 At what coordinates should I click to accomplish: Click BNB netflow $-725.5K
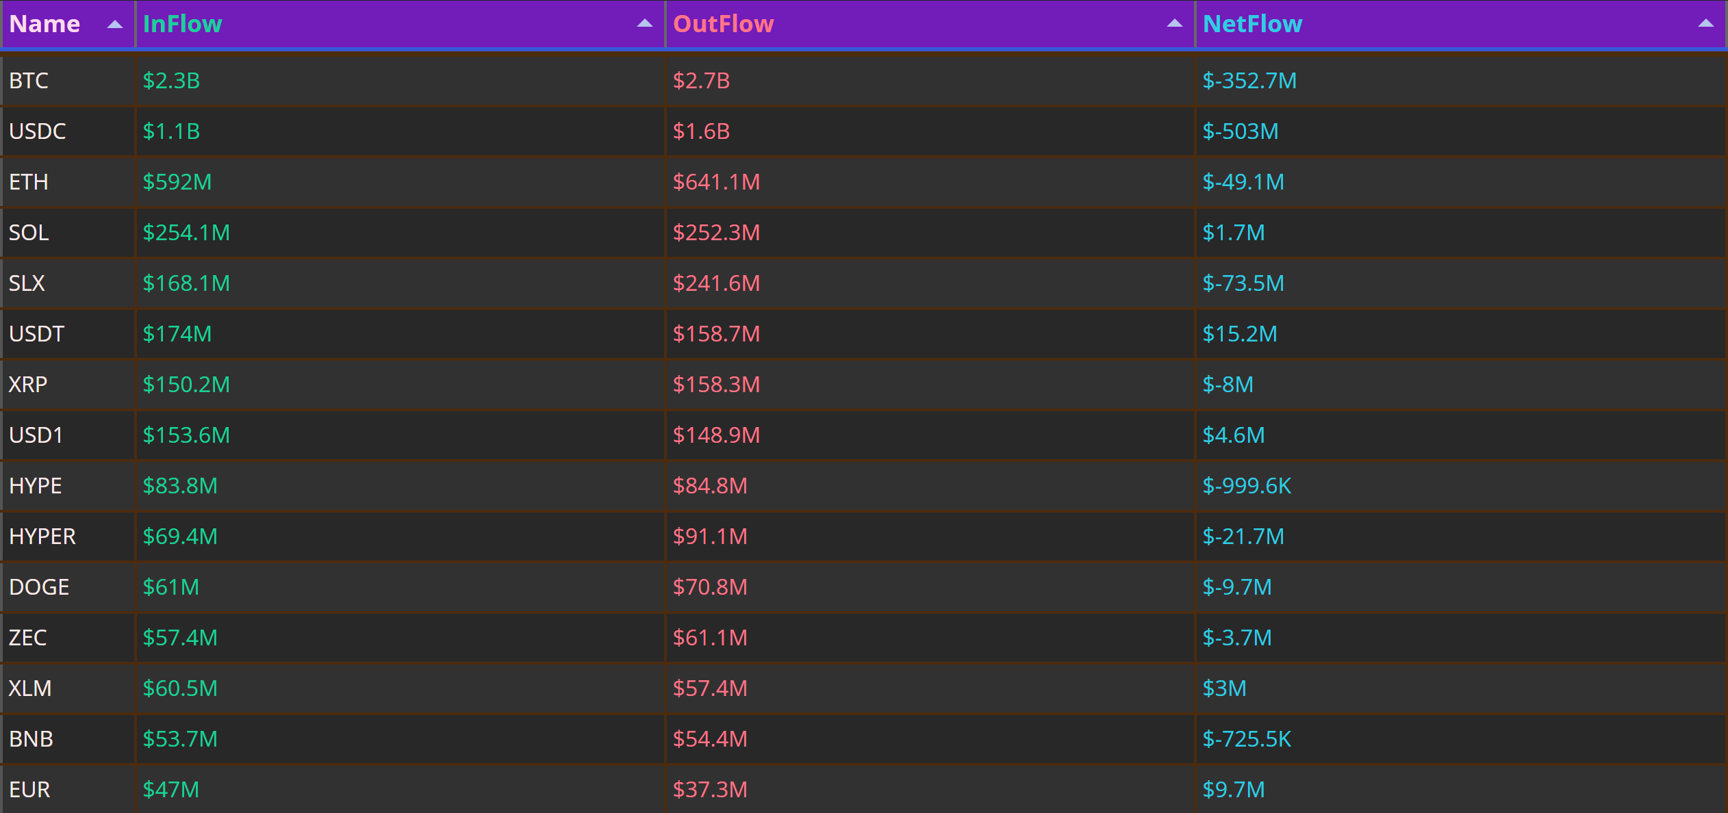pos(1247,739)
